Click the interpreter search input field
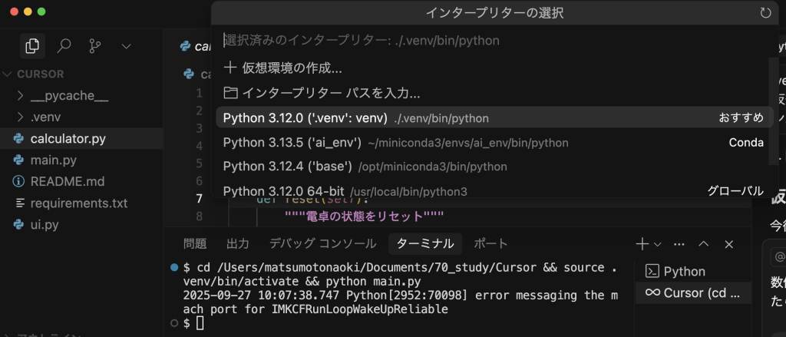The image size is (786, 337). [491, 41]
